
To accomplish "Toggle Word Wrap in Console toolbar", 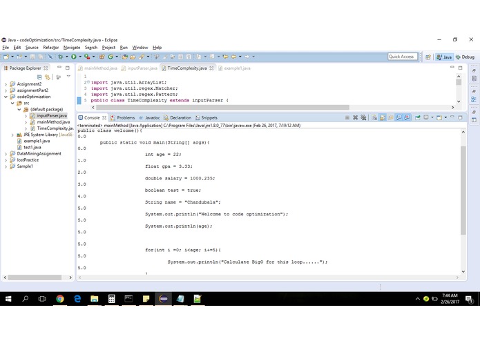I will click(391, 118).
